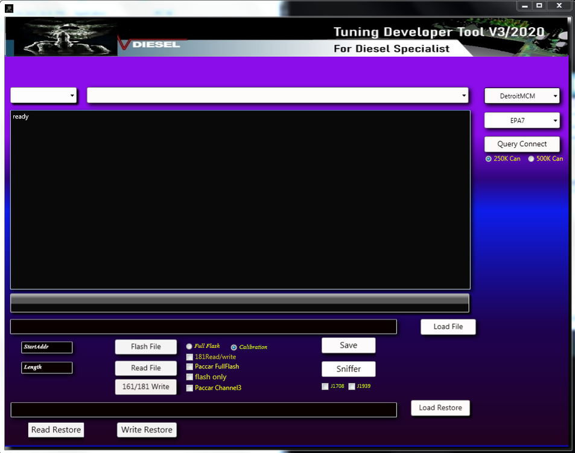Click the app icon in title bar
575x453 pixels.
9,7
